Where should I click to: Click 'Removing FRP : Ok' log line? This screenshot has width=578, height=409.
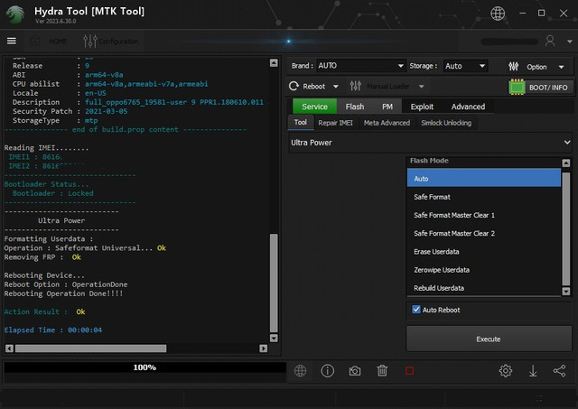point(42,257)
